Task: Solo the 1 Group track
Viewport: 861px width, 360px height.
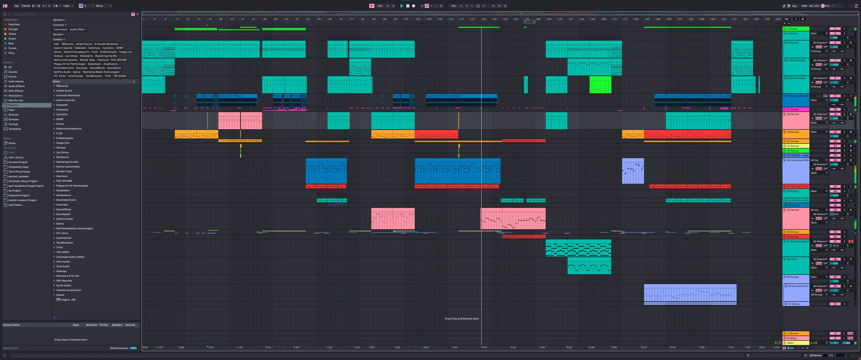Action: click(845, 28)
